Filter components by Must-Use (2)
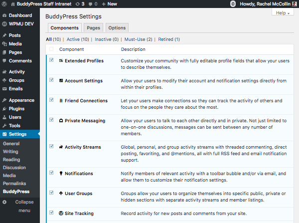299x223 pixels. 138,39
